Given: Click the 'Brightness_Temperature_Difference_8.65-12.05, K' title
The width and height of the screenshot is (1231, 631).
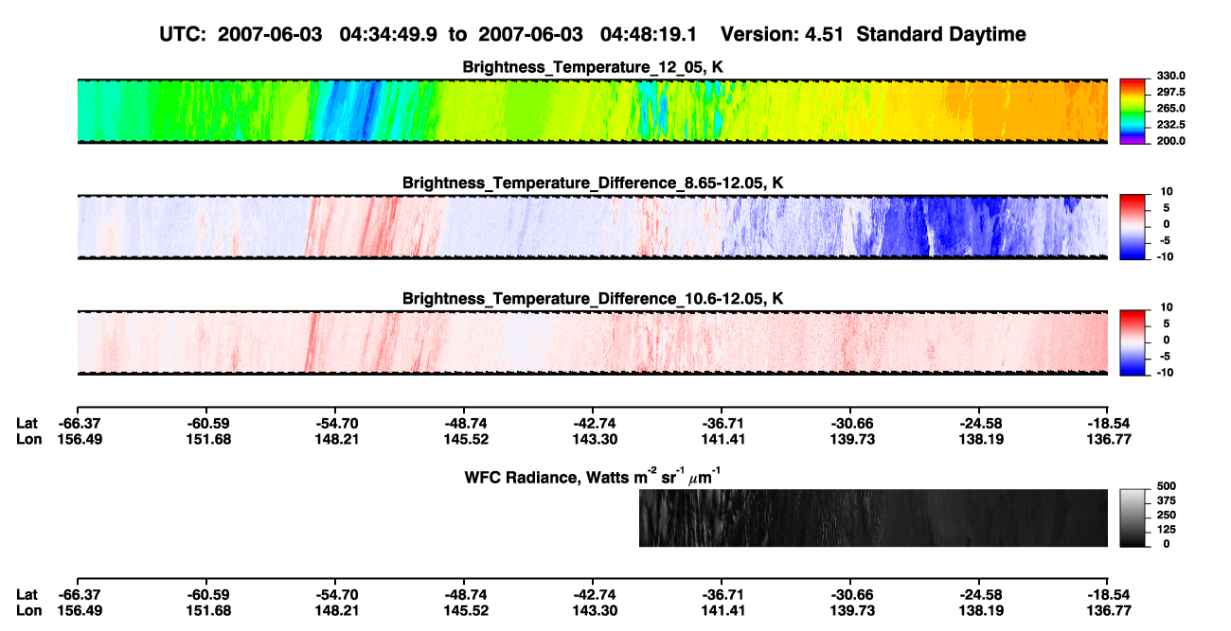Looking at the screenshot, I should [x=593, y=183].
